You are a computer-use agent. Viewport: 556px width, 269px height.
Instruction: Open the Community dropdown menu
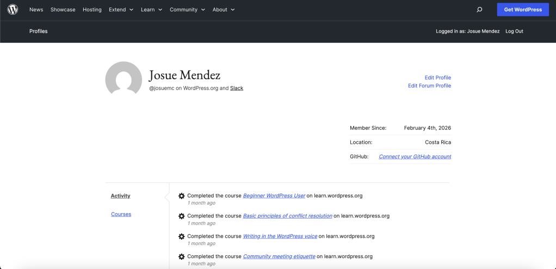(187, 10)
